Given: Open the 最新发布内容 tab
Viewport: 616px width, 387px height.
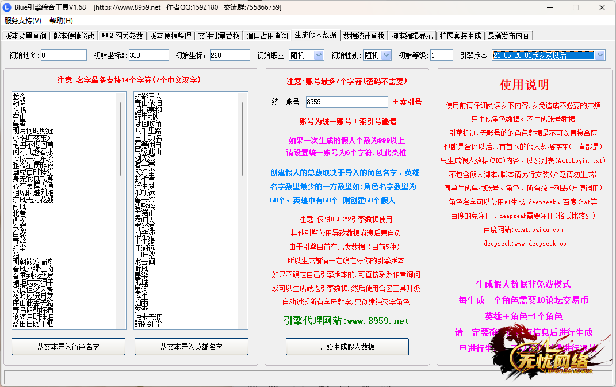Looking at the screenshot, I should coord(509,36).
